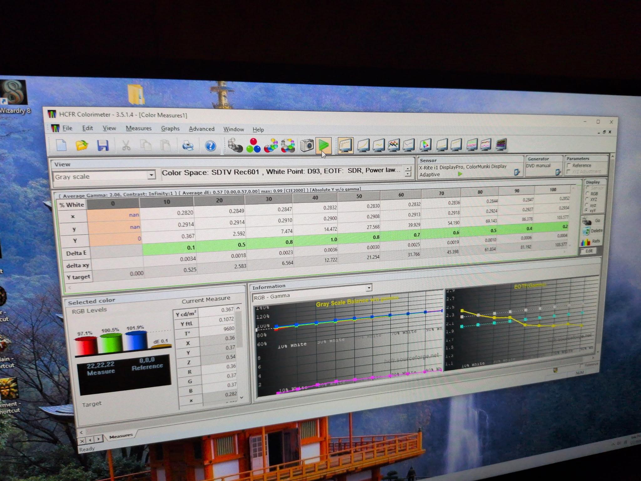This screenshot has width=641, height=481.
Task: Open the color temperature graph monitor icon
Action: pos(409,145)
